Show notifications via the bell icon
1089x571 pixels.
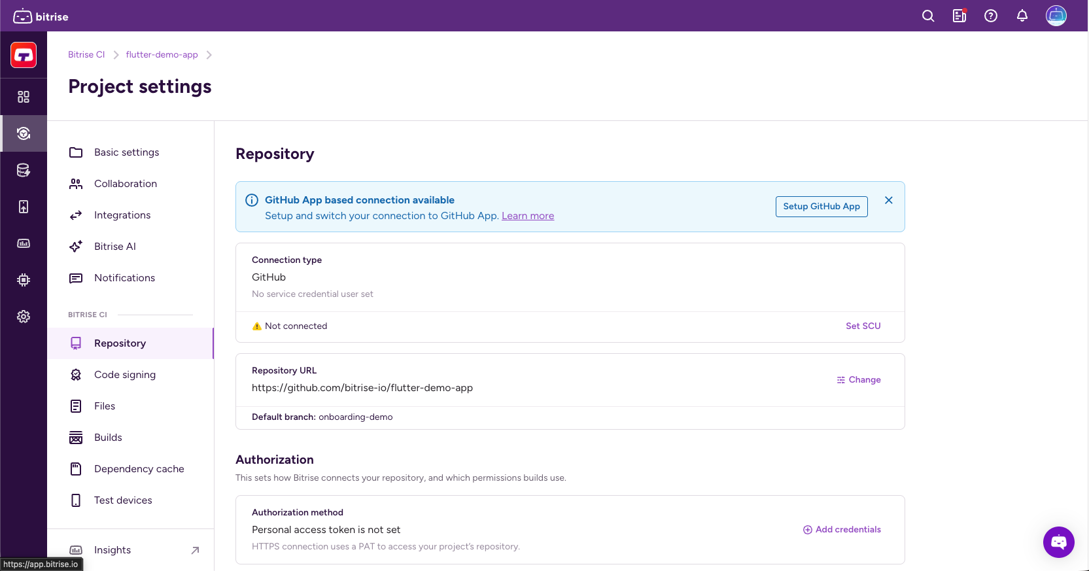[1022, 16]
